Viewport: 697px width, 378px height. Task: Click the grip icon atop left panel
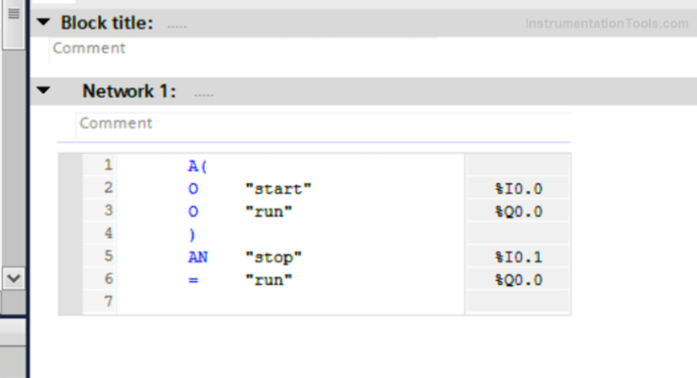point(13,15)
